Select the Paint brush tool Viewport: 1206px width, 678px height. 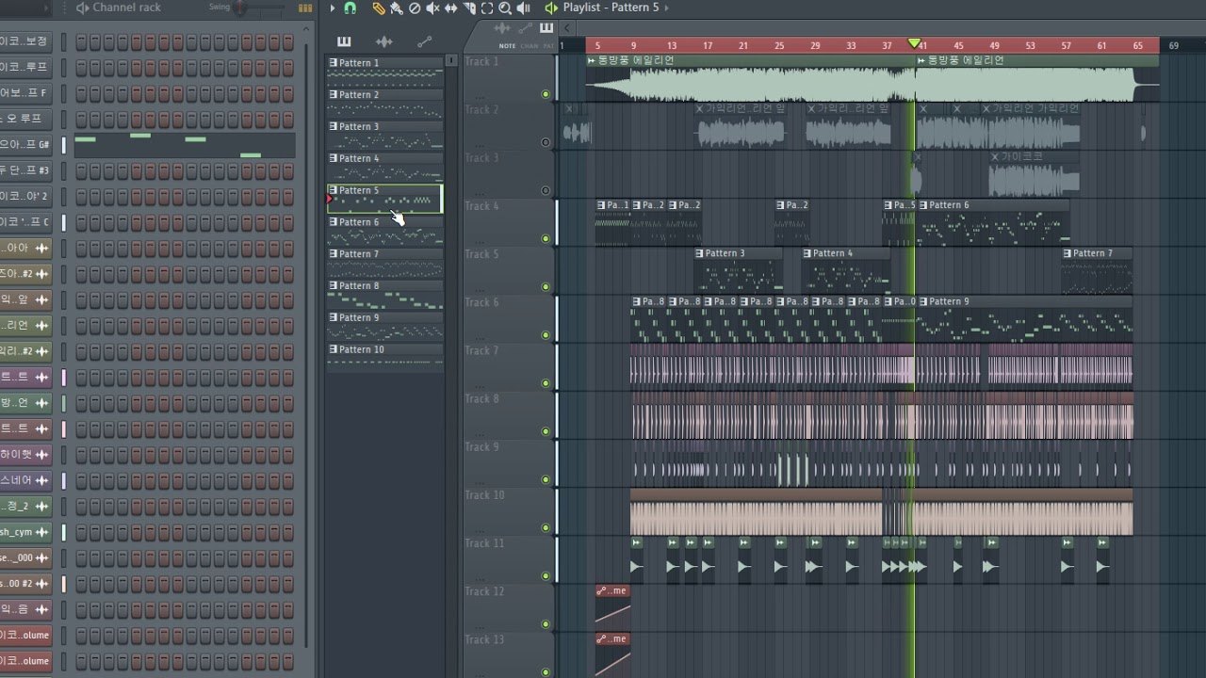pos(397,8)
